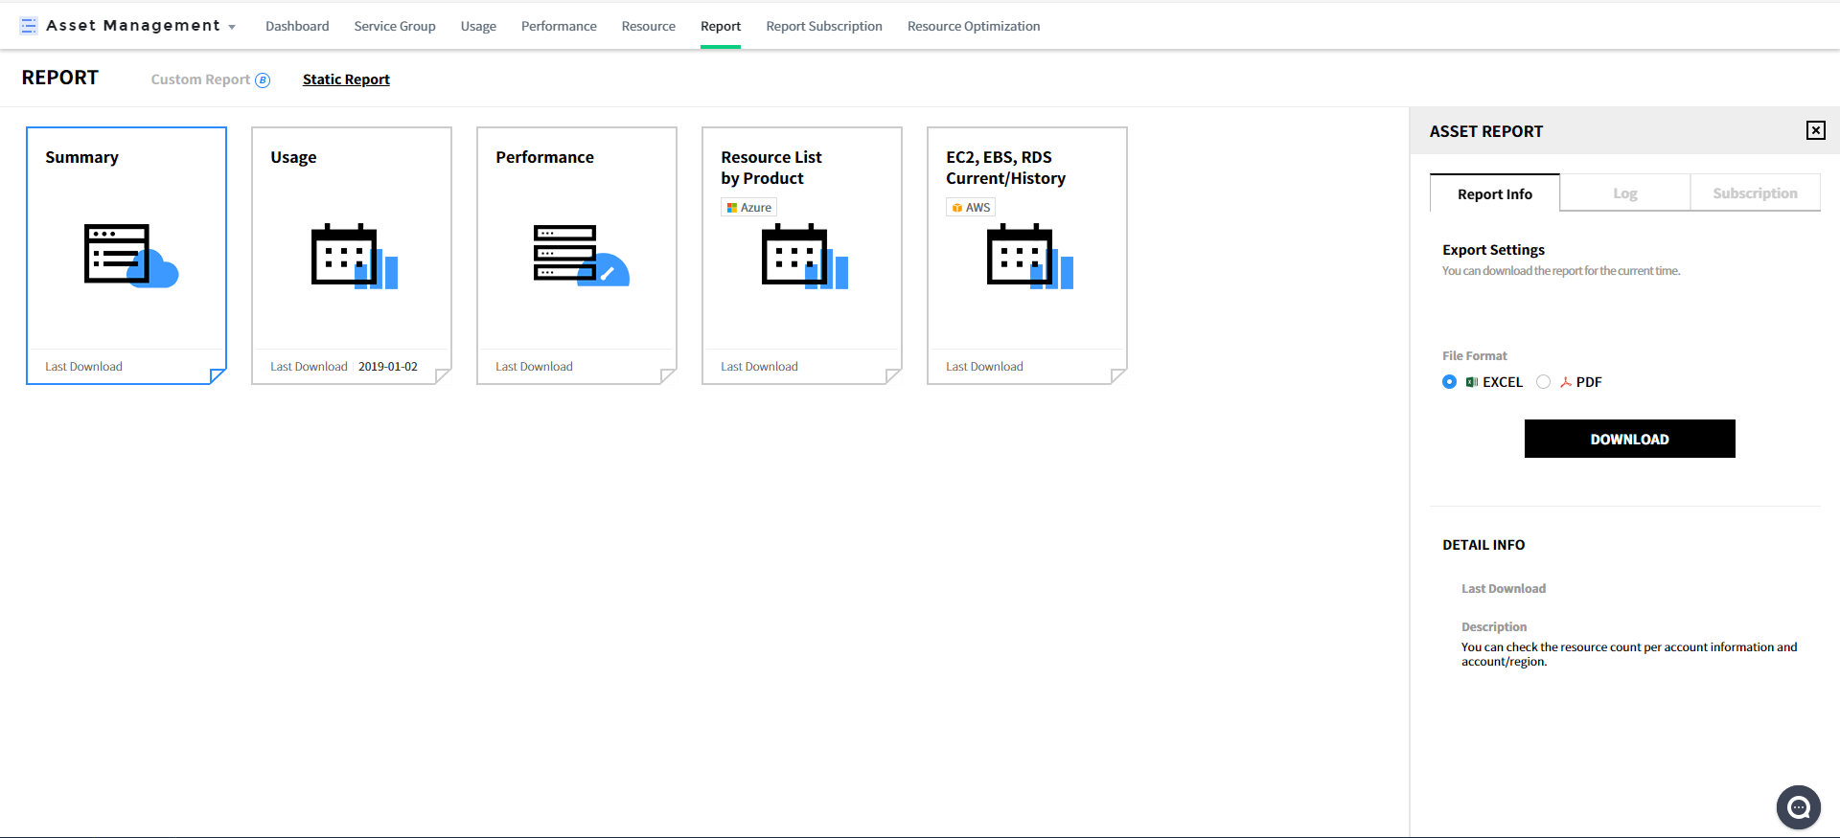Go to the Dashboard menu item
This screenshot has height=838, width=1840.
pyautogui.click(x=297, y=26)
